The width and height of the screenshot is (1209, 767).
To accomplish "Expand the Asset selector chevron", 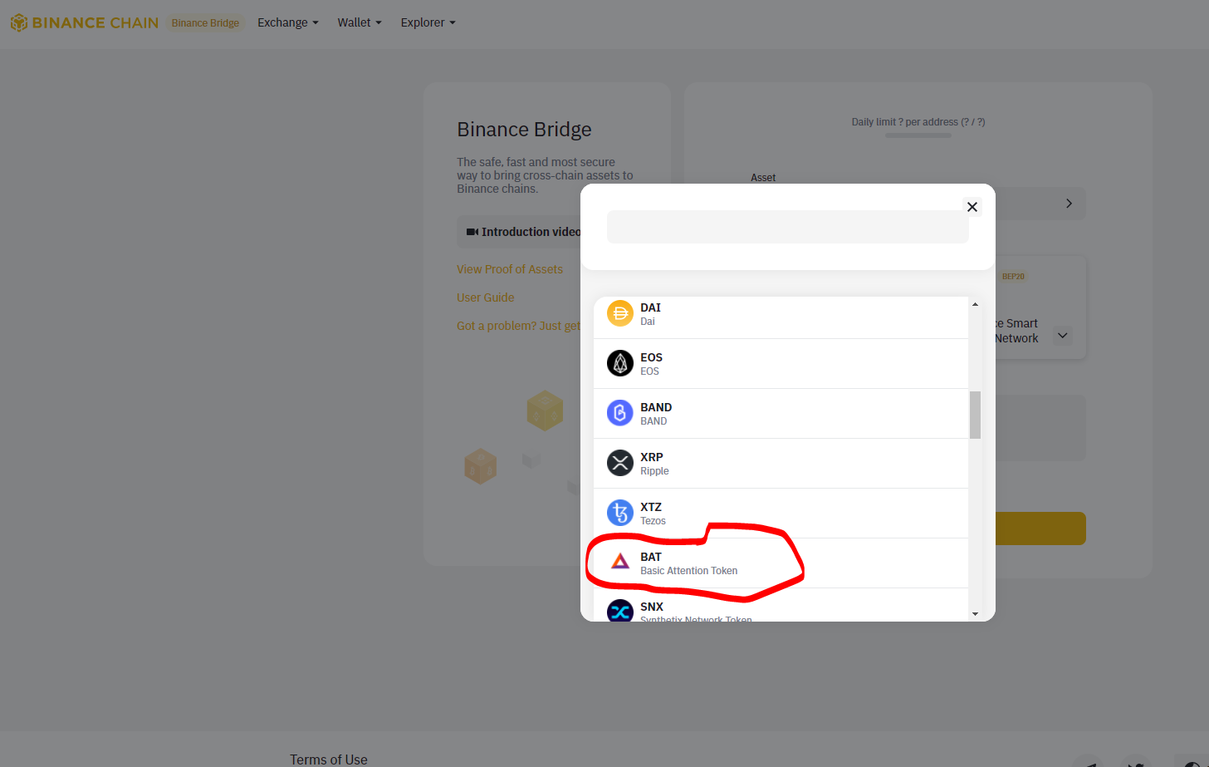I will [1069, 204].
